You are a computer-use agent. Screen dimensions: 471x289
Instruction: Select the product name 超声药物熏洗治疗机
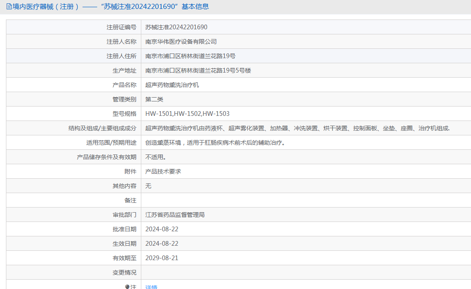172,85
